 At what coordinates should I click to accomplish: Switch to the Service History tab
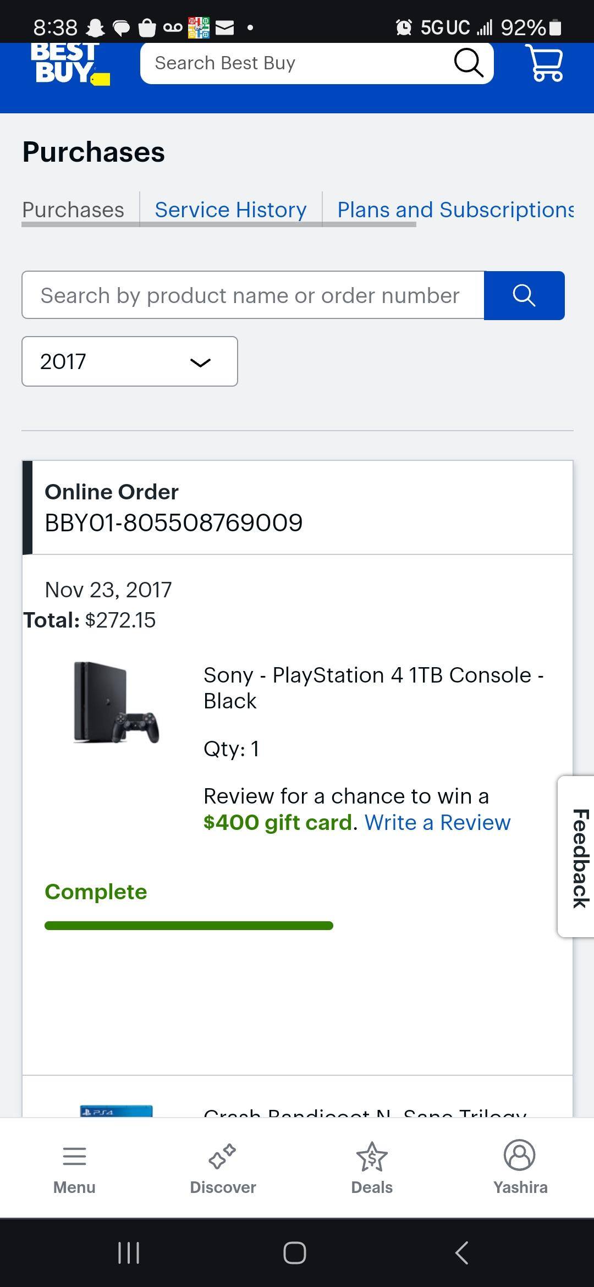(230, 210)
